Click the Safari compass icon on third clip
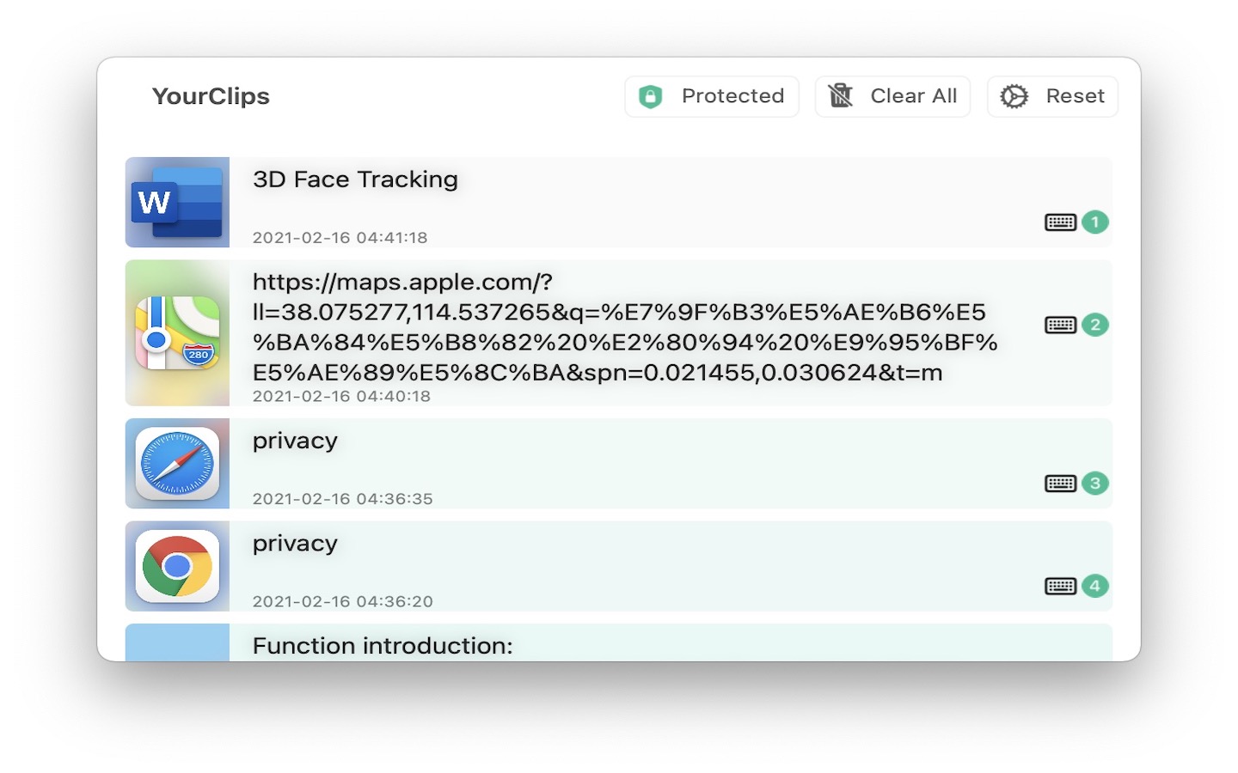 tap(177, 464)
